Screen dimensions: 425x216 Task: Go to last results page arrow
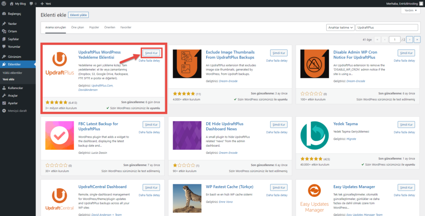tap(417, 39)
